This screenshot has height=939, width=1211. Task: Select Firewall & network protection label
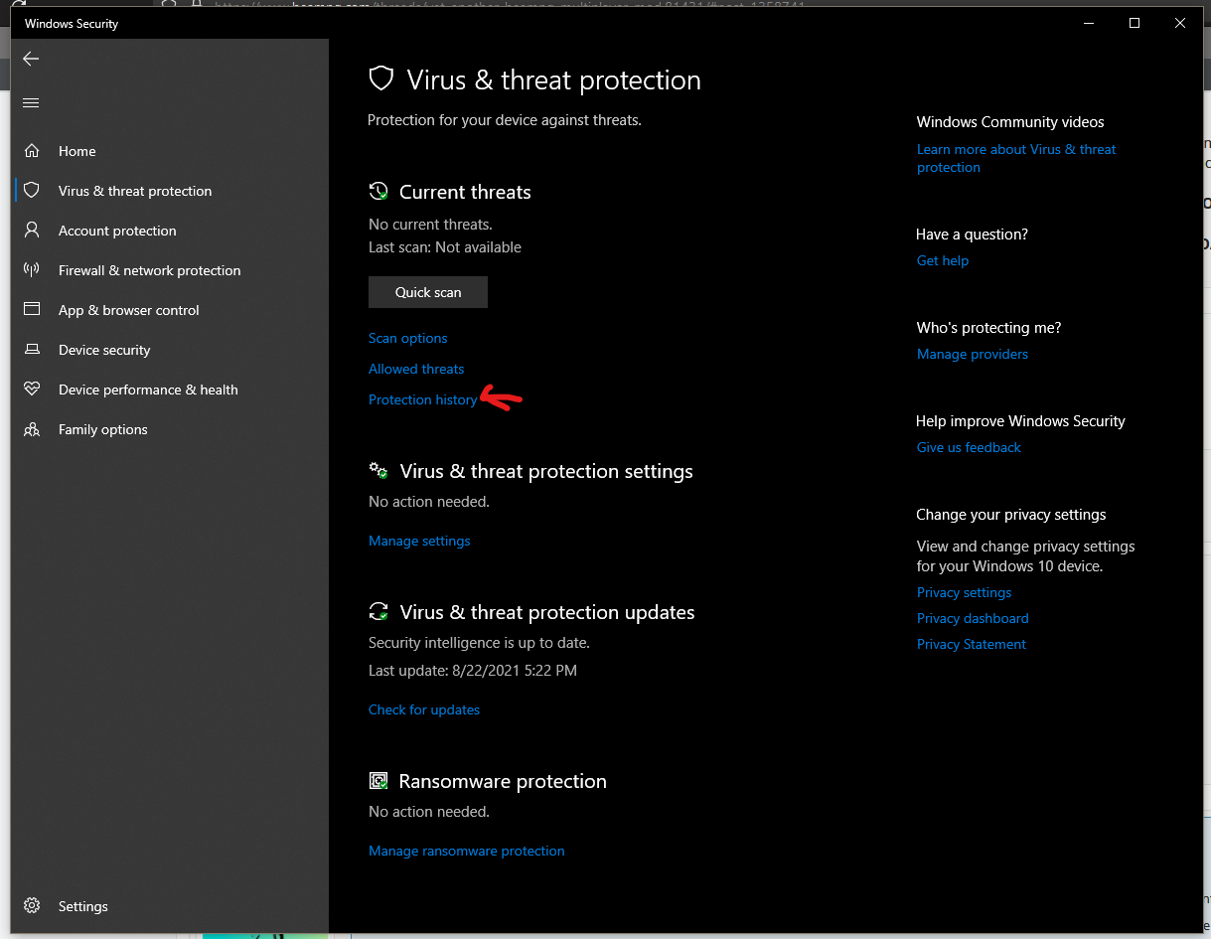[x=149, y=270]
